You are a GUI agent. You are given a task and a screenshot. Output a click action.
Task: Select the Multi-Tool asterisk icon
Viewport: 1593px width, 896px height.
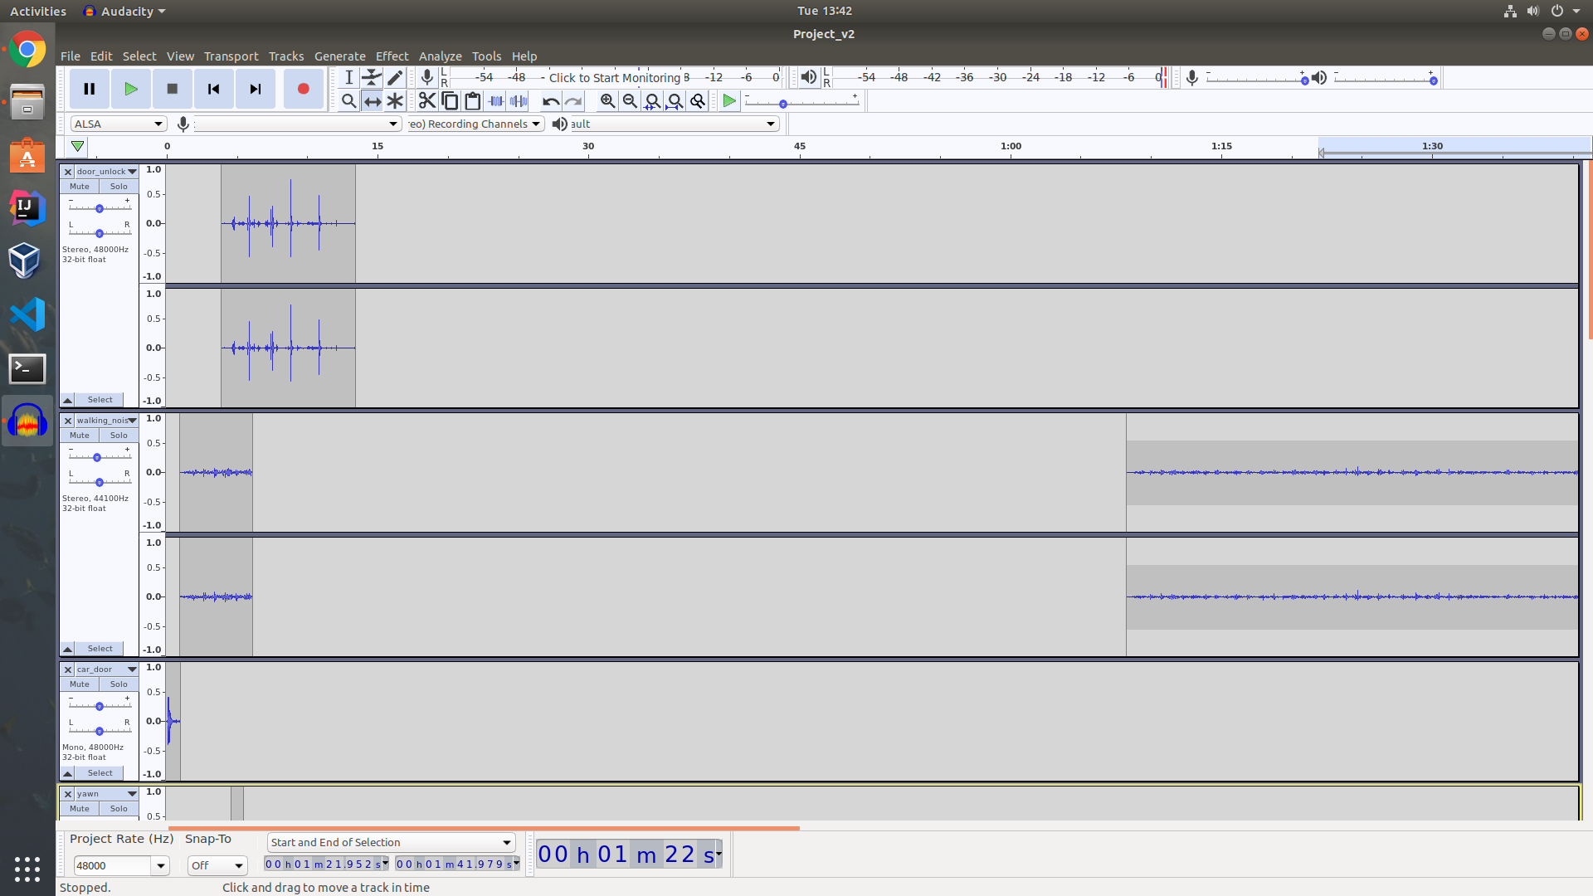[x=395, y=100]
